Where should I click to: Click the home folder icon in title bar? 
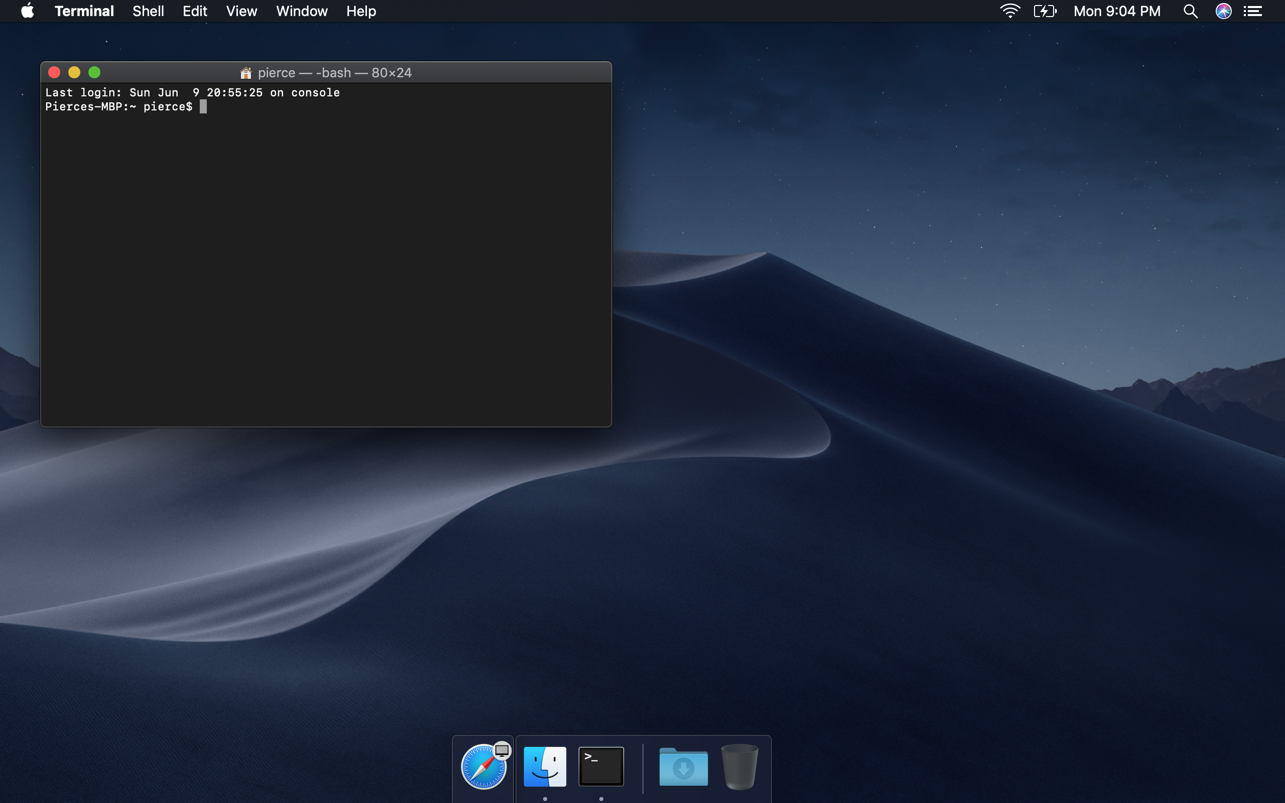coord(245,73)
